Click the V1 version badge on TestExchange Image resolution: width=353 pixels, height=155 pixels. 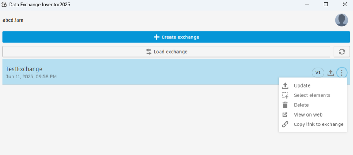point(318,73)
